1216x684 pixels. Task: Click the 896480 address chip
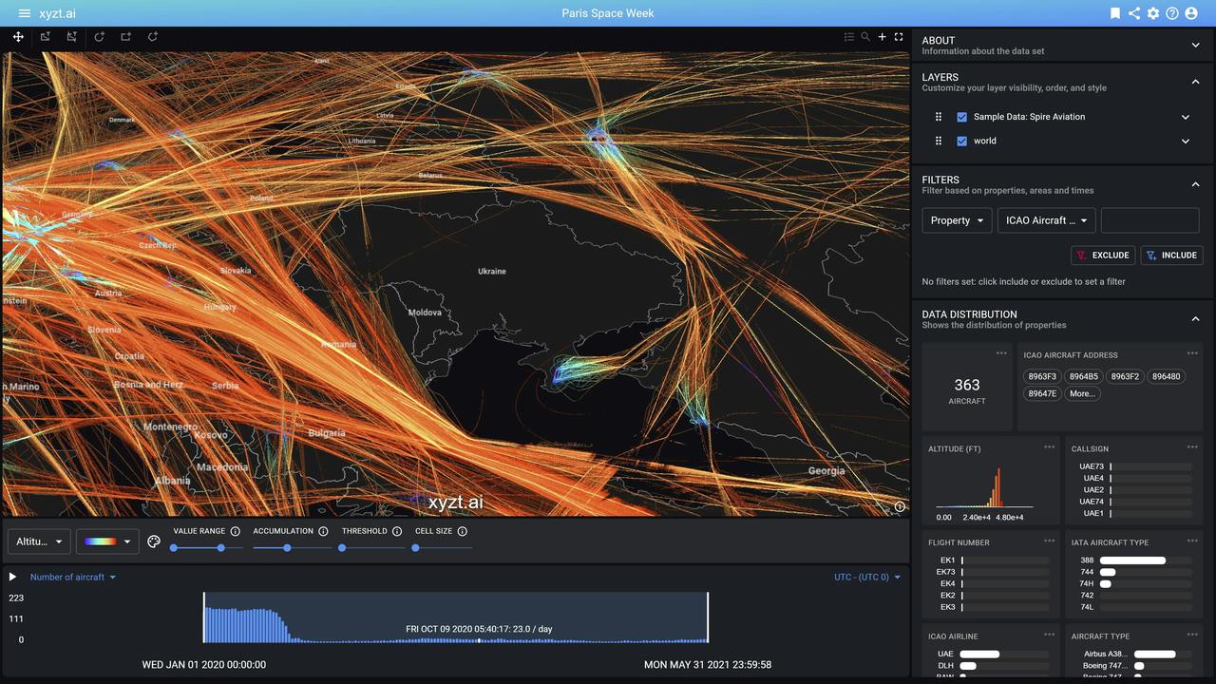[1166, 376]
